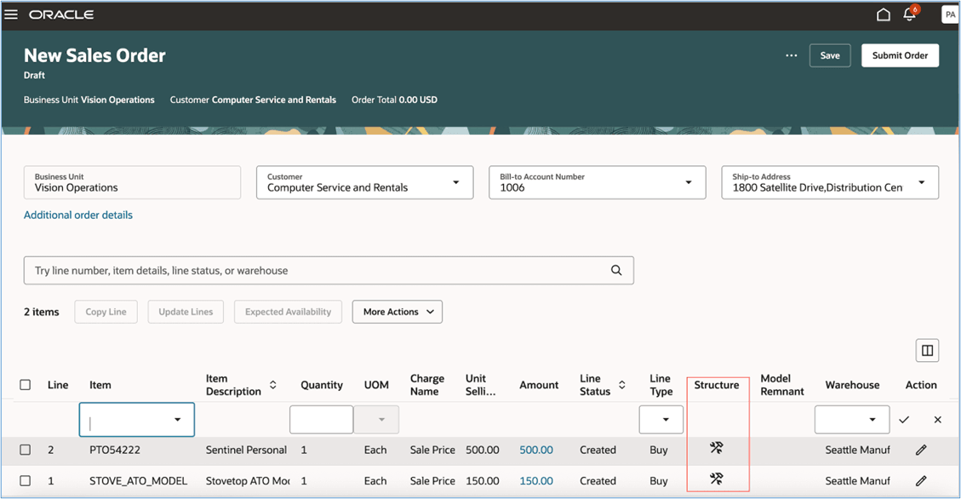Open the More Actions dropdown
This screenshot has height=499, width=961.
click(398, 312)
